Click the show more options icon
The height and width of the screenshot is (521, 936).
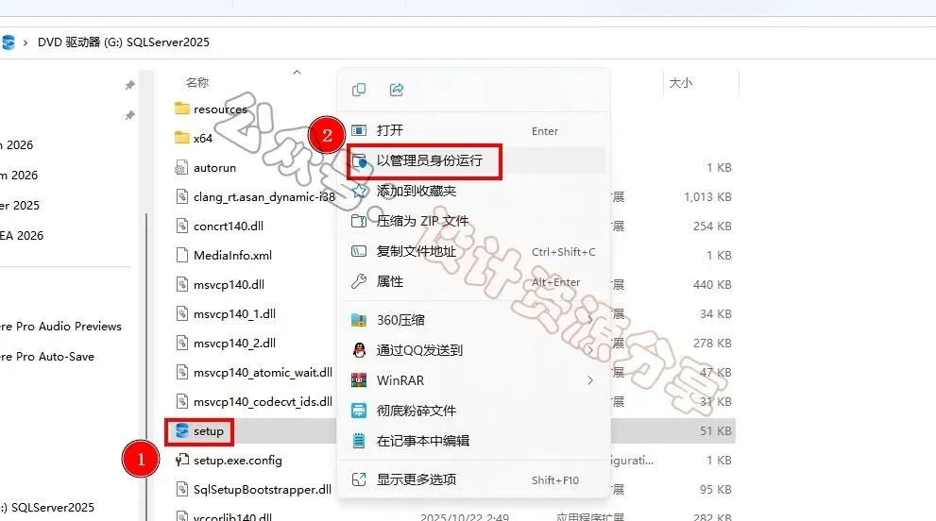click(x=359, y=479)
